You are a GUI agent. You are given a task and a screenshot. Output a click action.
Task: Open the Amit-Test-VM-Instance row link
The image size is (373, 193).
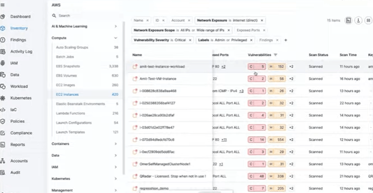pos(158,79)
